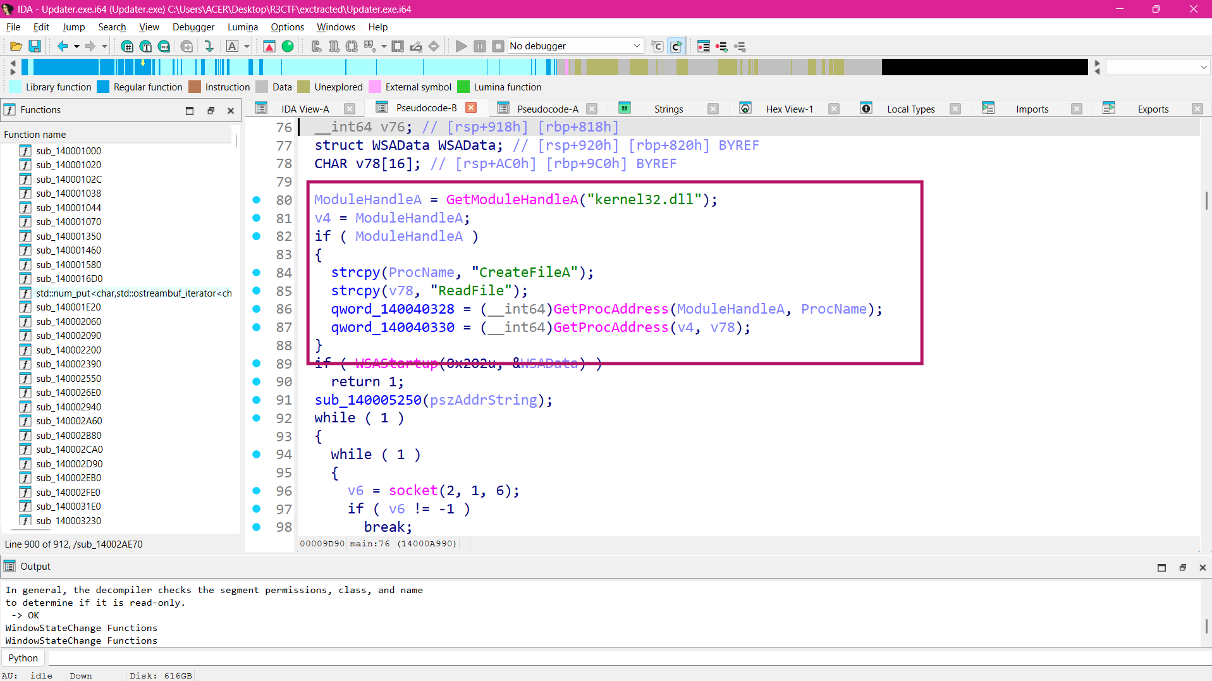Click the green down-arrow jump icon
The width and height of the screenshot is (1212, 681).
pos(209,46)
